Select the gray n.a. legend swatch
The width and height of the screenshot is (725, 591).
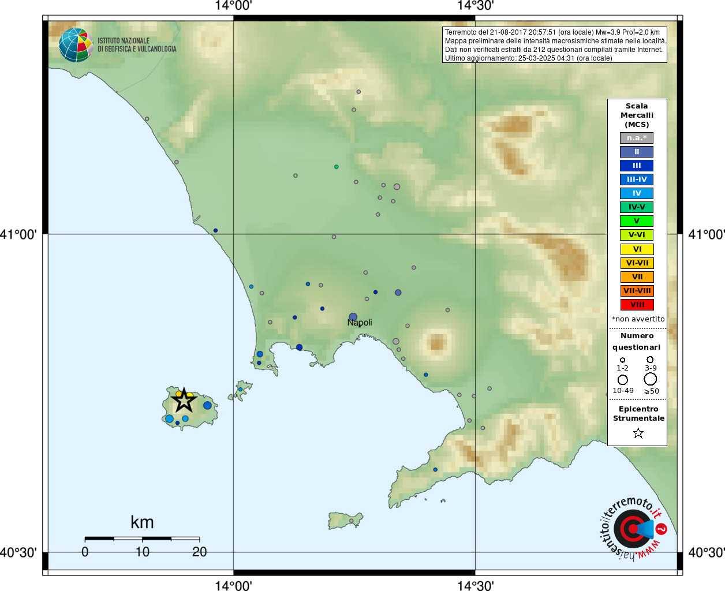tap(637, 138)
